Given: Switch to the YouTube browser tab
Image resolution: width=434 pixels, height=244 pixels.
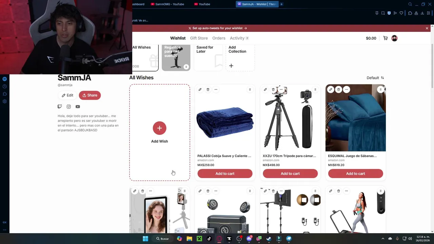Looking at the screenshot, I should (x=202, y=4).
